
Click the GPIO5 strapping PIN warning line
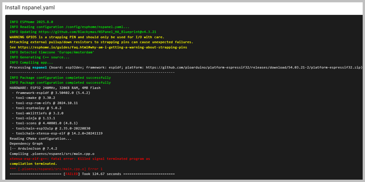tap(87, 37)
